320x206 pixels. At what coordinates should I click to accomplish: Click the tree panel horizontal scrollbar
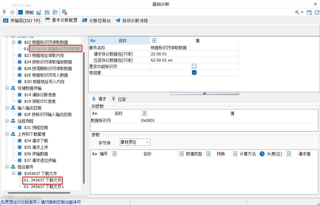(x=39, y=193)
